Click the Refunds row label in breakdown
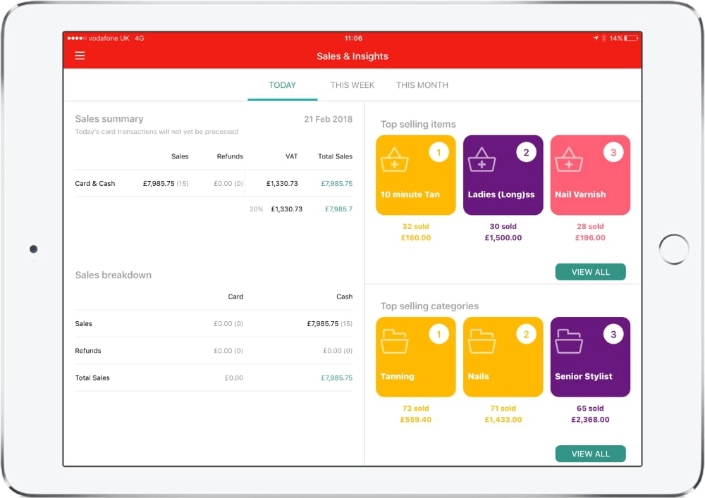Image resolution: width=705 pixels, height=498 pixels. coord(88,350)
